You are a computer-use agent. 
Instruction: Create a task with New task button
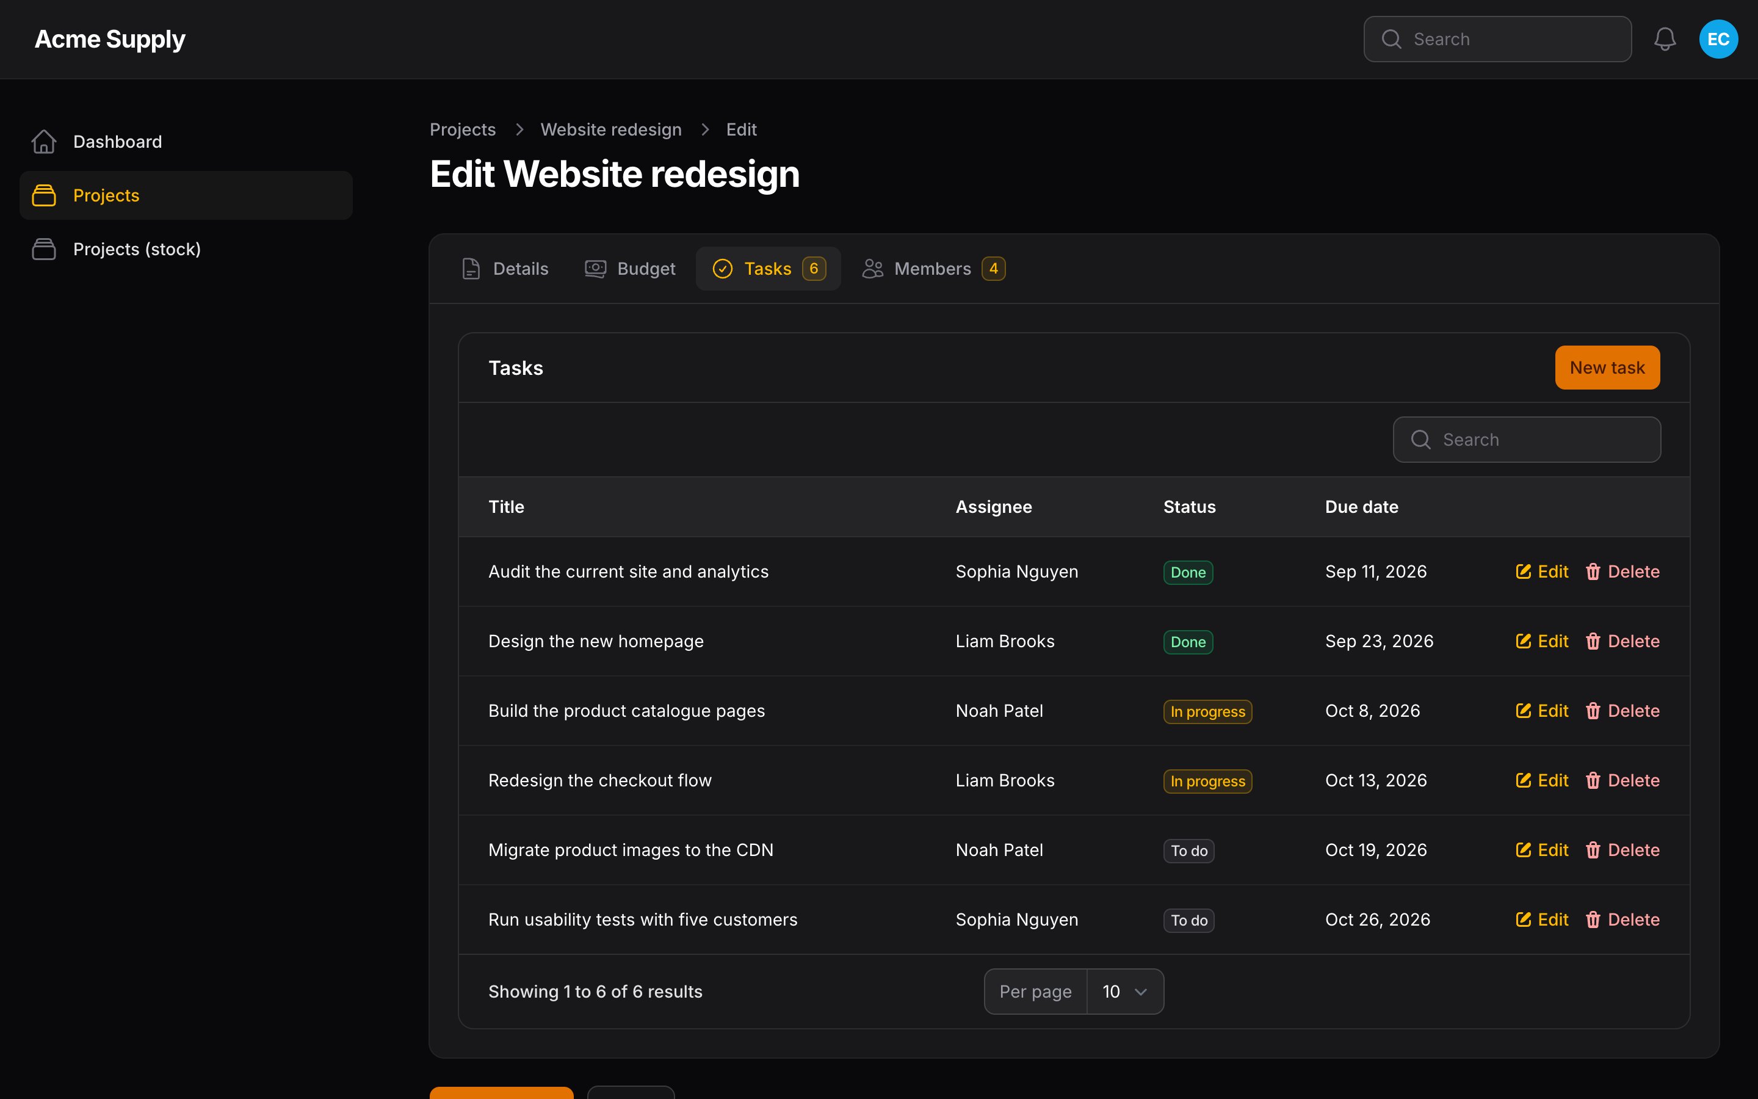click(1607, 368)
